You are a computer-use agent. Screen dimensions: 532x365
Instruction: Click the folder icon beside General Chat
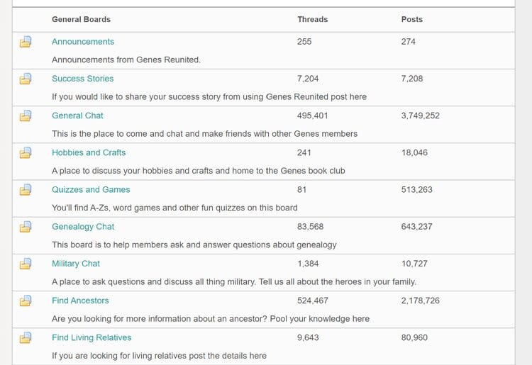(26, 116)
